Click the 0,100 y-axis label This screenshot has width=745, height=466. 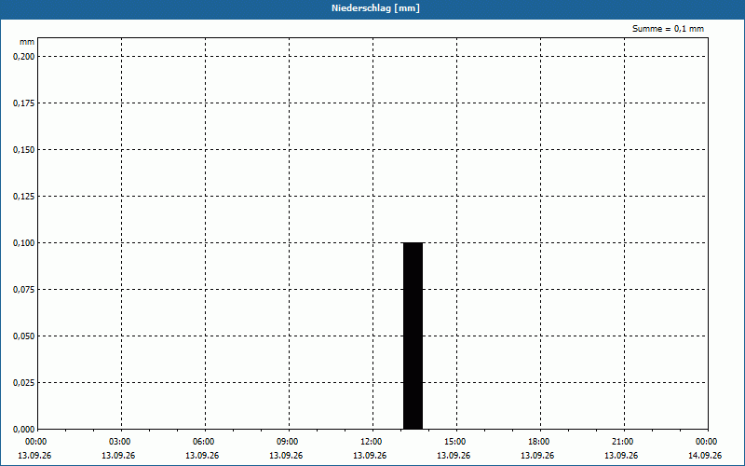(x=24, y=243)
